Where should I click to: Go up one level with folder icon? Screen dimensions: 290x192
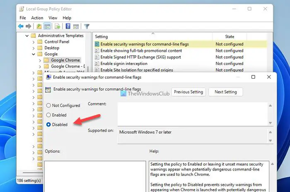click(39, 26)
